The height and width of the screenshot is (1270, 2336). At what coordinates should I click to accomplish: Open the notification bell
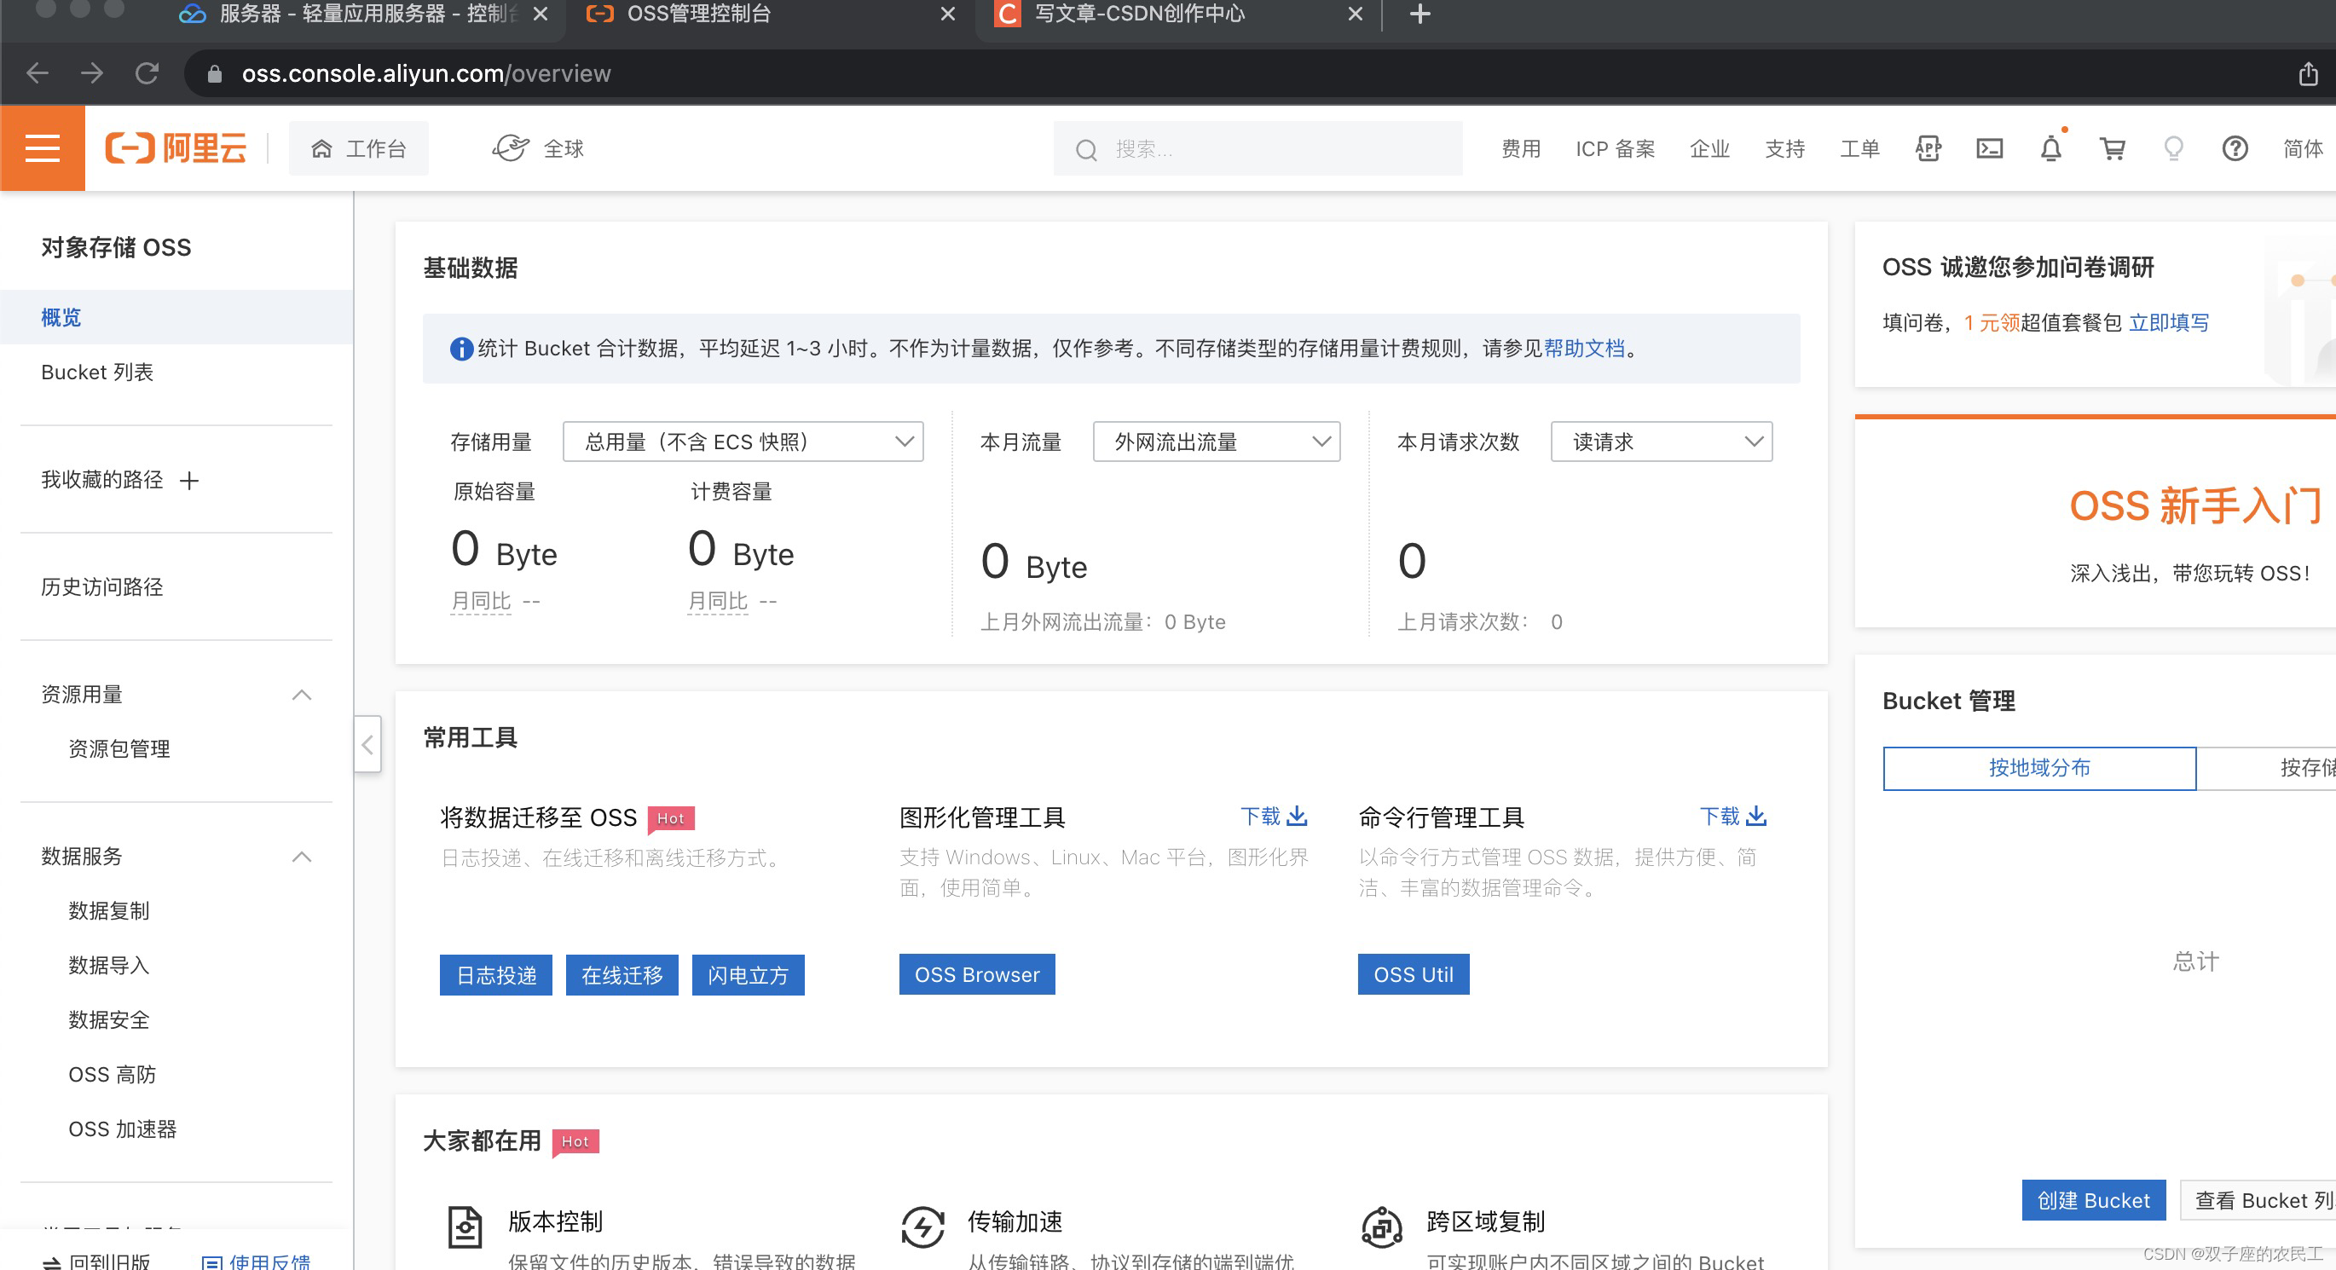pos(2050,147)
